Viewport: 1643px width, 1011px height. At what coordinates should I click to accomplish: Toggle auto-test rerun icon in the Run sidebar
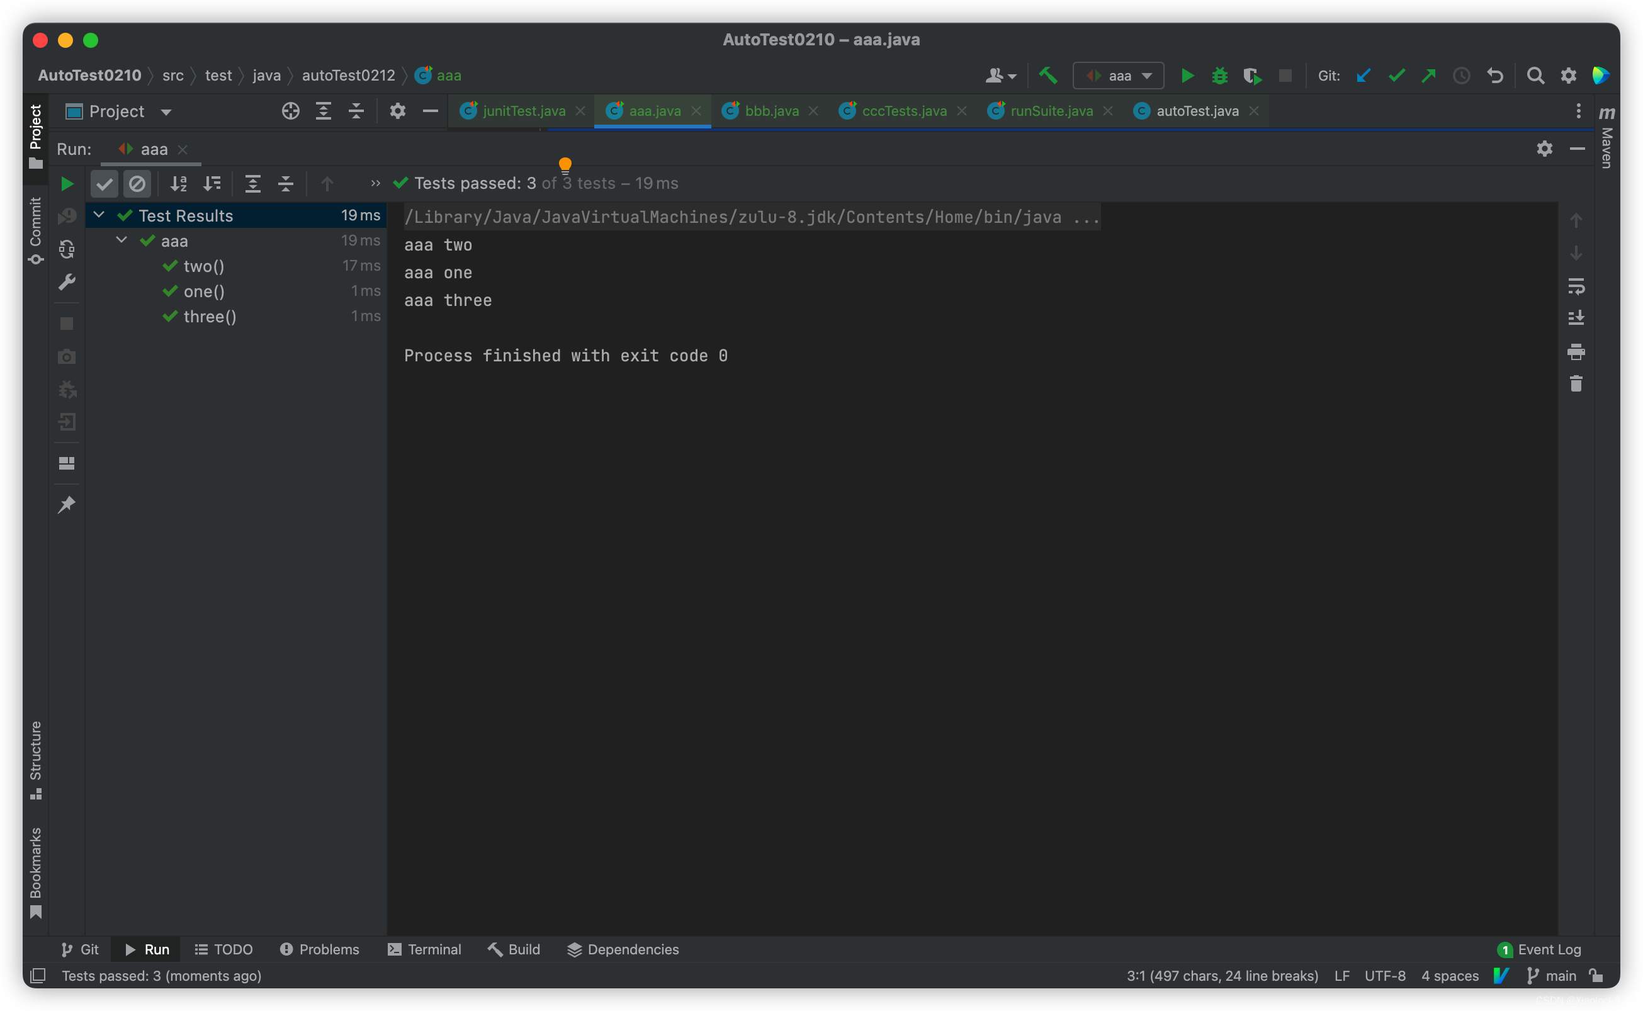click(67, 249)
